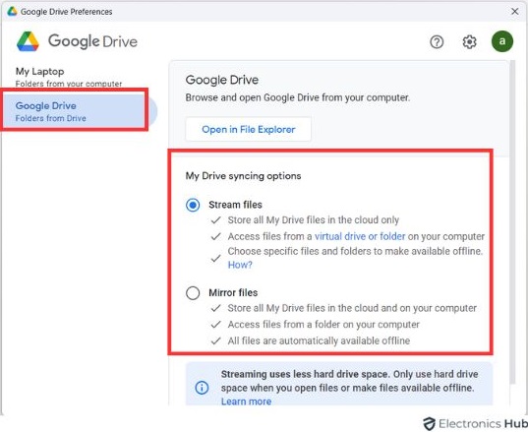This screenshot has height=432, width=528.
Task: Select the Stream files radio button
Action: coord(193,205)
